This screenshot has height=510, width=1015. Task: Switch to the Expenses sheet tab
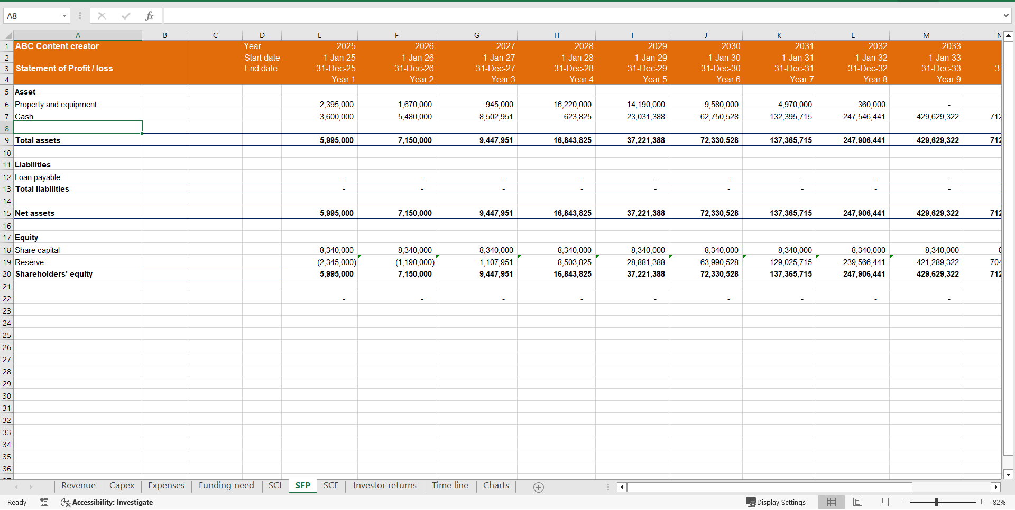166,486
